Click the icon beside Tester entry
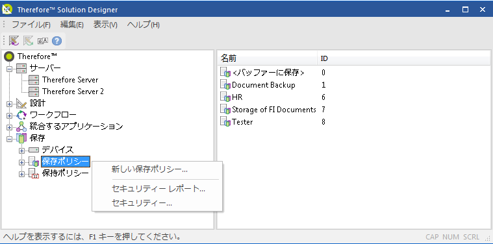Screen dimensions: 493x244 [226, 122]
